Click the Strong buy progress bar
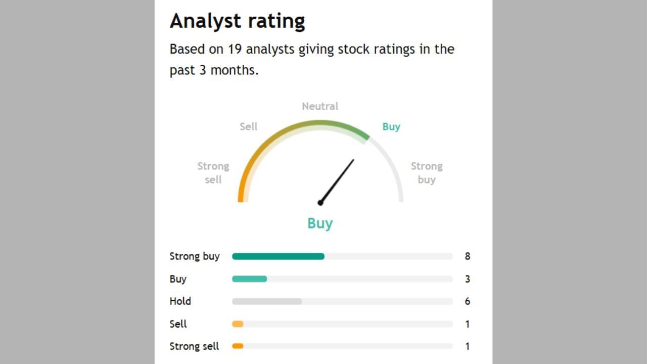Image resolution: width=647 pixels, height=364 pixels. pyautogui.click(x=278, y=256)
